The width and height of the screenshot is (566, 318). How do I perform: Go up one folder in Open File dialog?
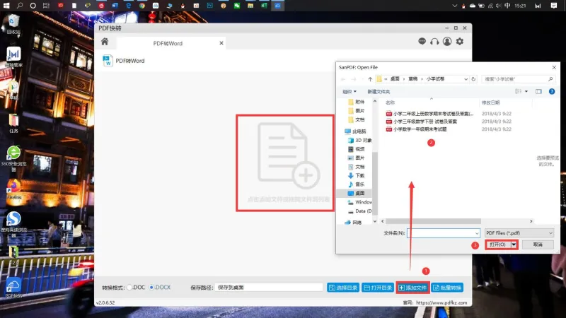tap(370, 79)
